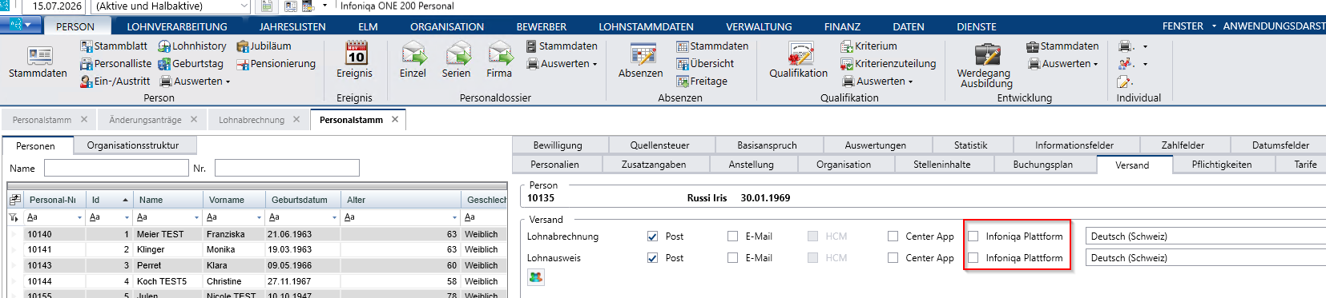Open Serien Personaldossier
The height and width of the screenshot is (298, 1326).
pos(457,60)
